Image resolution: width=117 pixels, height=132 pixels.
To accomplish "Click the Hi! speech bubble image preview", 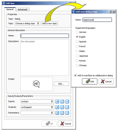I will [36, 84].
